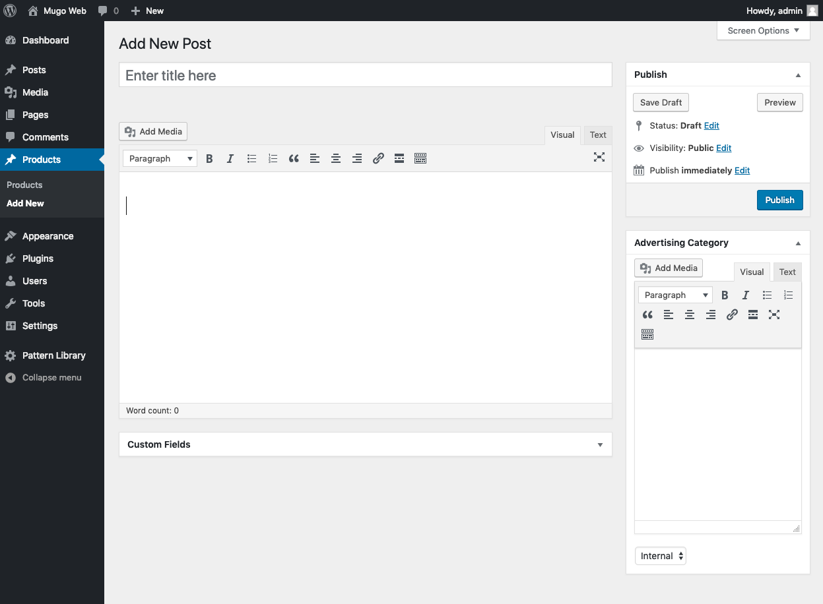Toggle Bold in Advertising Category editor
The height and width of the screenshot is (604, 823).
(x=725, y=295)
